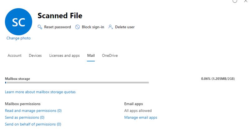Click the Reset password key icon

click(x=40, y=27)
